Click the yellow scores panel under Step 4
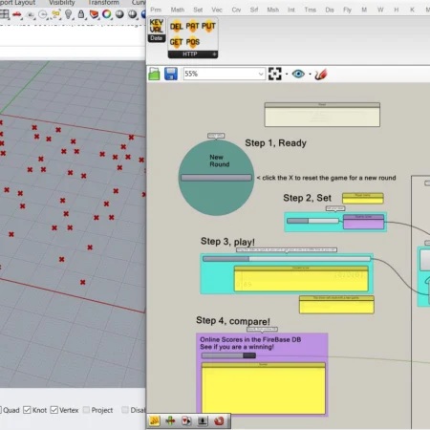 (x=264, y=388)
